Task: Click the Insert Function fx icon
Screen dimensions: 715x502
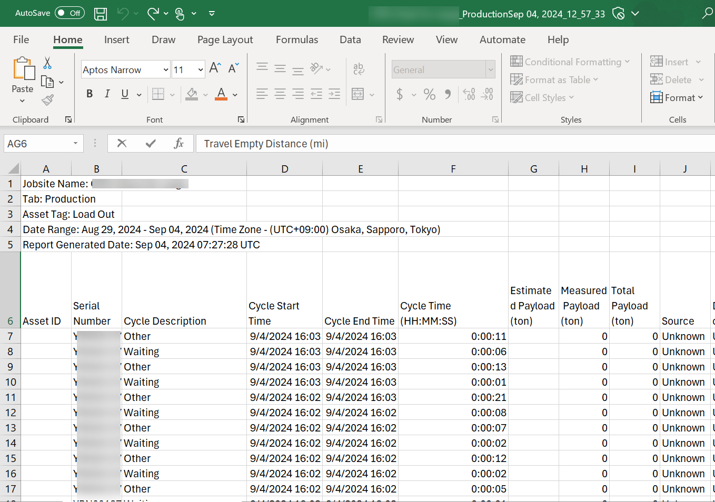Action: click(x=178, y=143)
